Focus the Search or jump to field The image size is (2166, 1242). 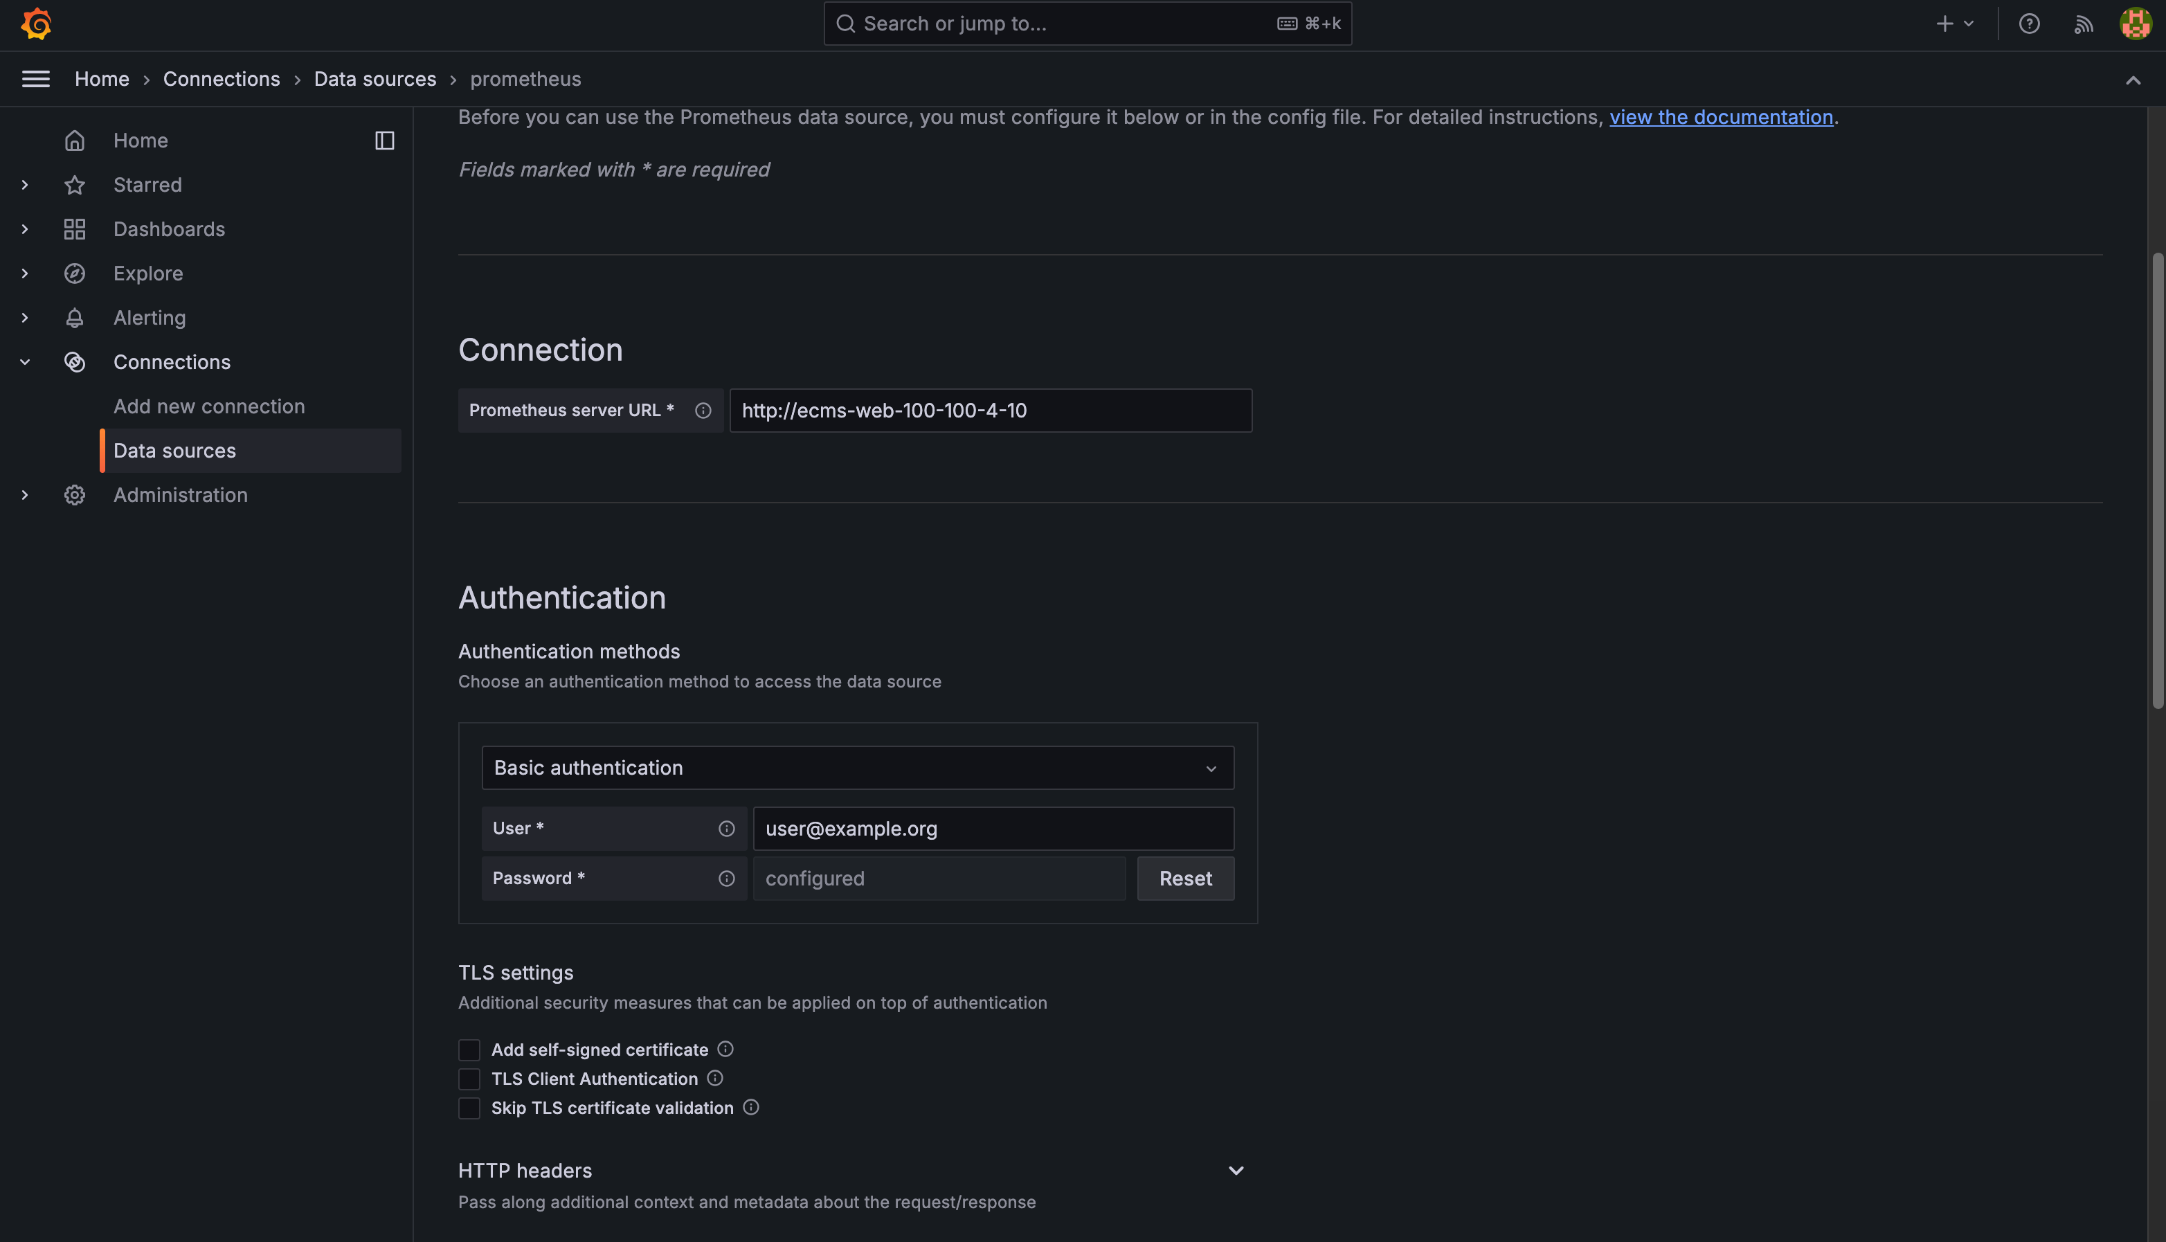tap(1087, 24)
